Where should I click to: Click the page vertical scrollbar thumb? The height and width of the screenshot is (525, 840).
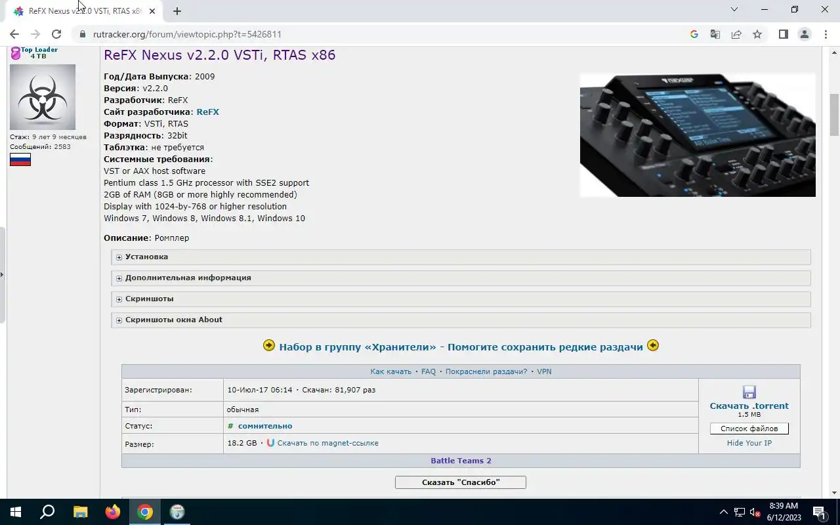834,114
